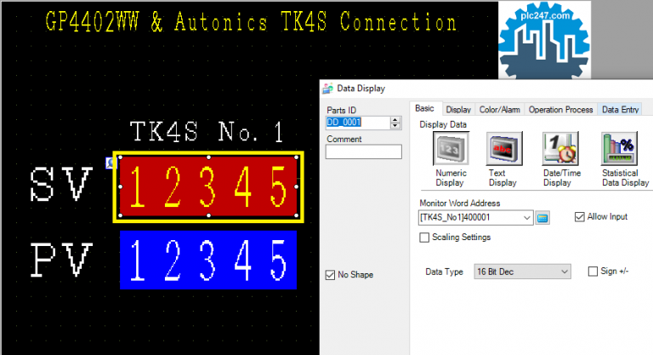This screenshot has width=653, height=355.
Task: Select the blue PV numeric display 12345
Action: [x=208, y=260]
